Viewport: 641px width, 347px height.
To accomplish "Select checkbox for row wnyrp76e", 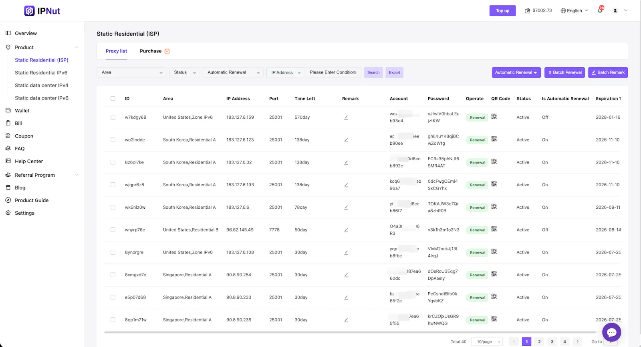I will click(x=113, y=230).
